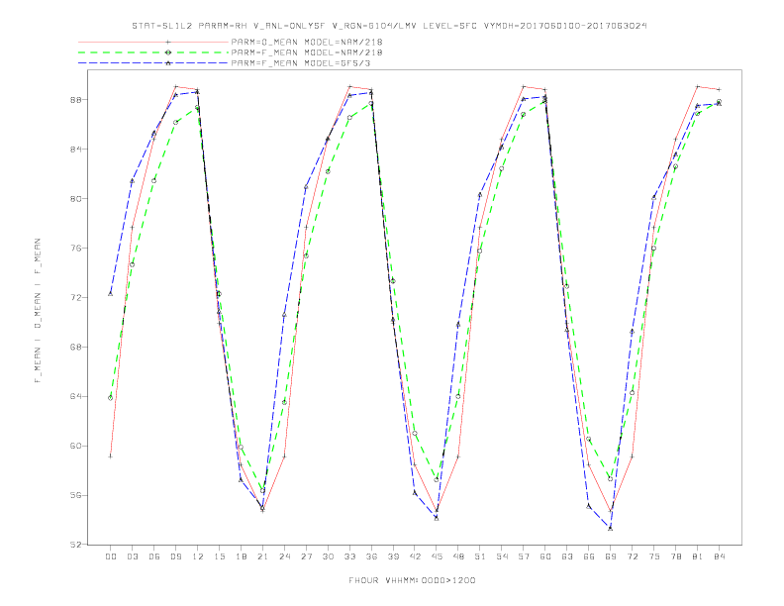The width and height of the screenshot is (784, 606).
Task: Click blue GFS triangle point at hour 00
Action: point(111,293)
